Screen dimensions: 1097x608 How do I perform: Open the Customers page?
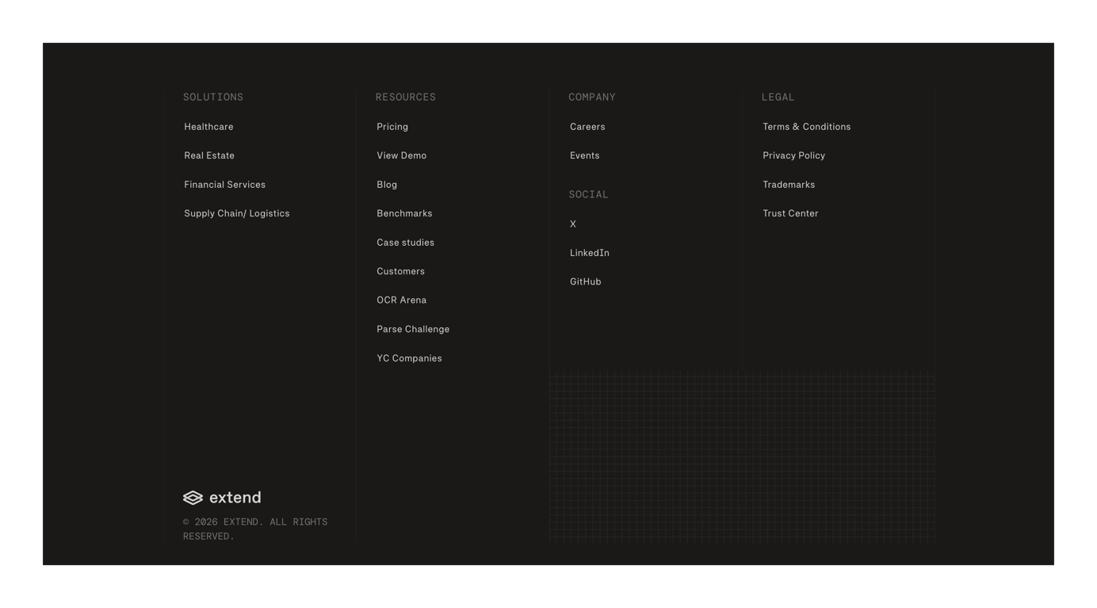[401, 271]
